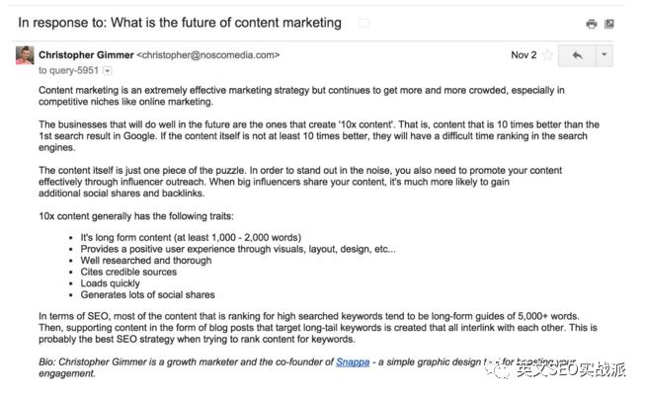The image size is (646, 397).
Task: Reply using the arrow button
Action: [x=576, y=55]
